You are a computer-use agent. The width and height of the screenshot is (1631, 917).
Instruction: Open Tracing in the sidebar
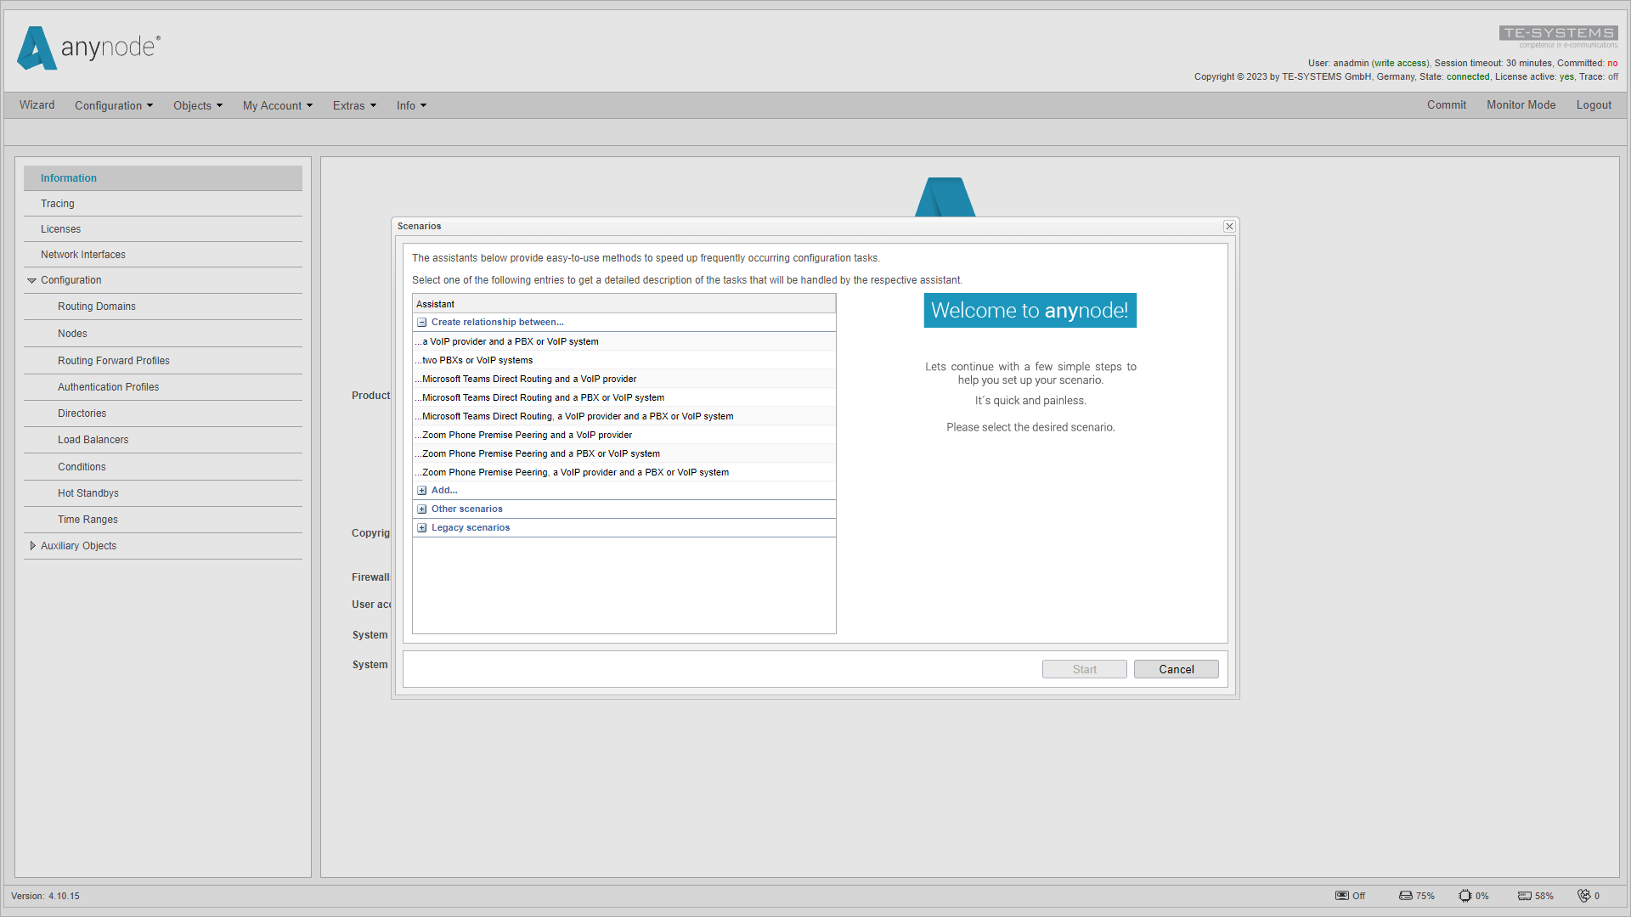pyautogui.click(x=163, y=204)
